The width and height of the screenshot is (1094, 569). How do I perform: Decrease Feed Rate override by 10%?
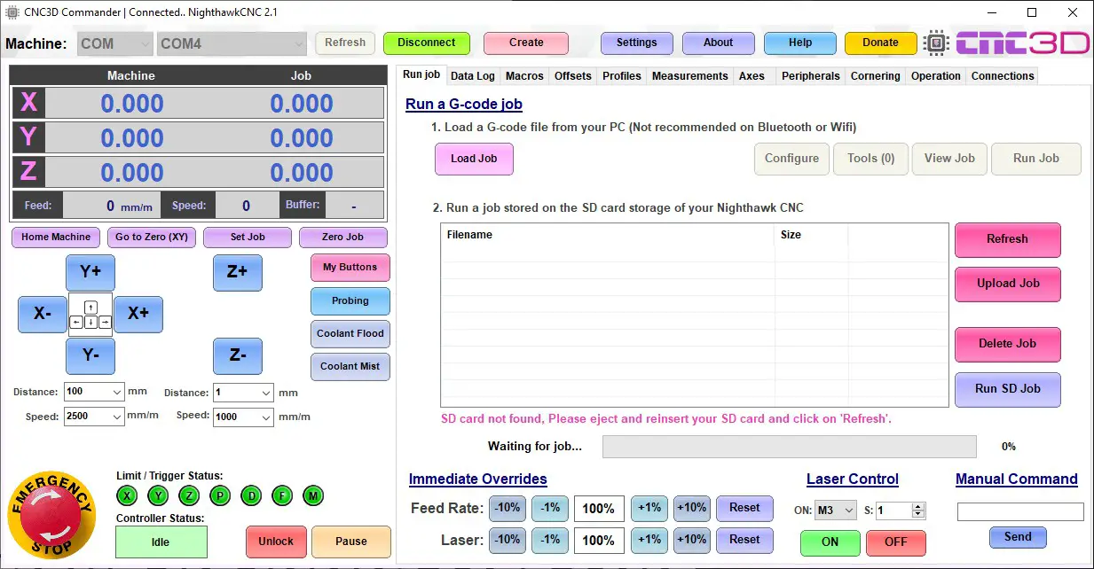pos(508,509)
